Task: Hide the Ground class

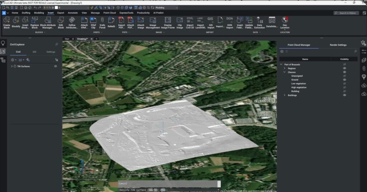Action: click(x=344, y=80)
